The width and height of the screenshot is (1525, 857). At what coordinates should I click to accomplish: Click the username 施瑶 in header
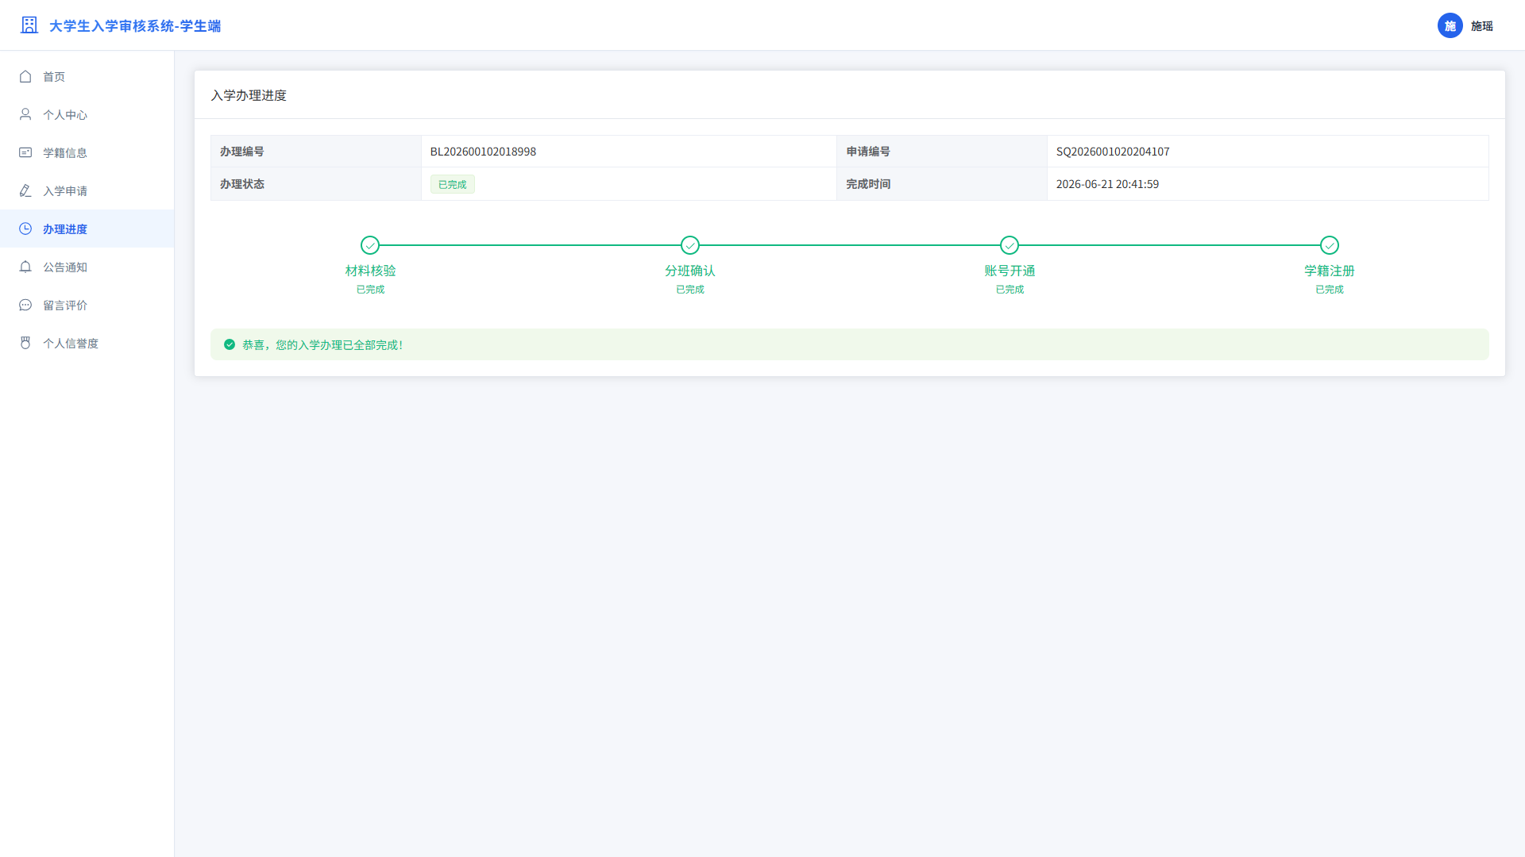1482,26
